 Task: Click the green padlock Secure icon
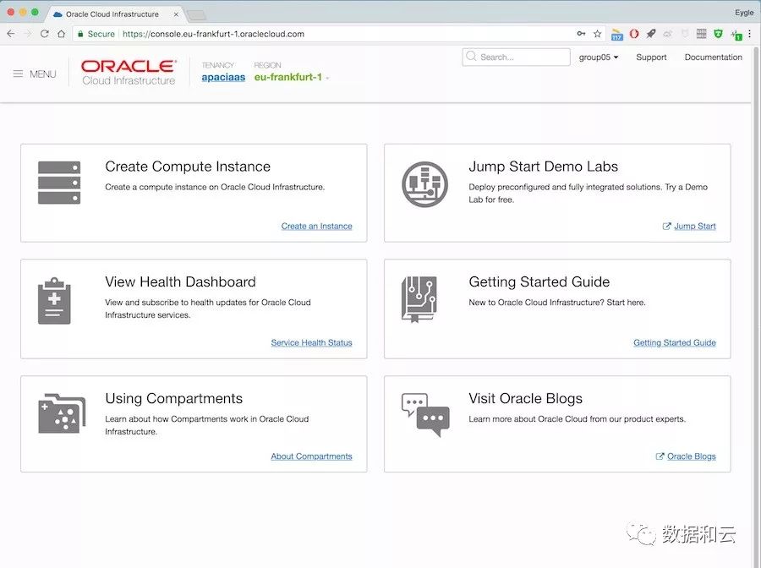tap(80, 34)
